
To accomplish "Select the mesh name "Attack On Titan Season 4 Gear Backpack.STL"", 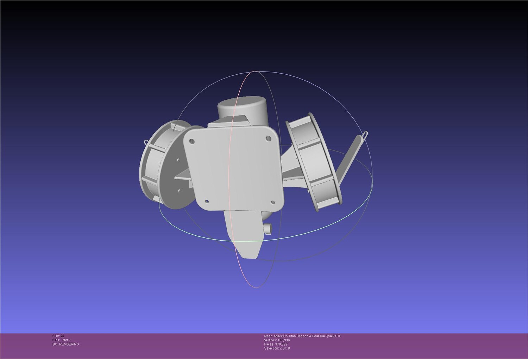I will tap(307, 336).
